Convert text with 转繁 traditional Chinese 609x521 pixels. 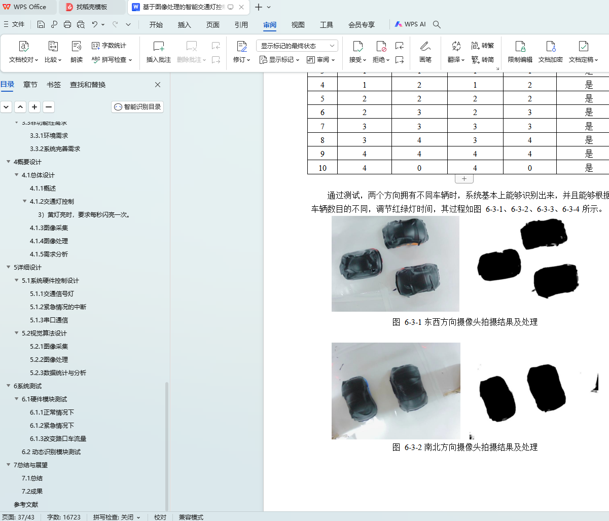coord(482,46)
